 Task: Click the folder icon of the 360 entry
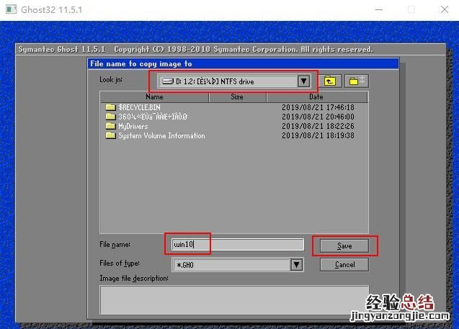pos(110,117)
